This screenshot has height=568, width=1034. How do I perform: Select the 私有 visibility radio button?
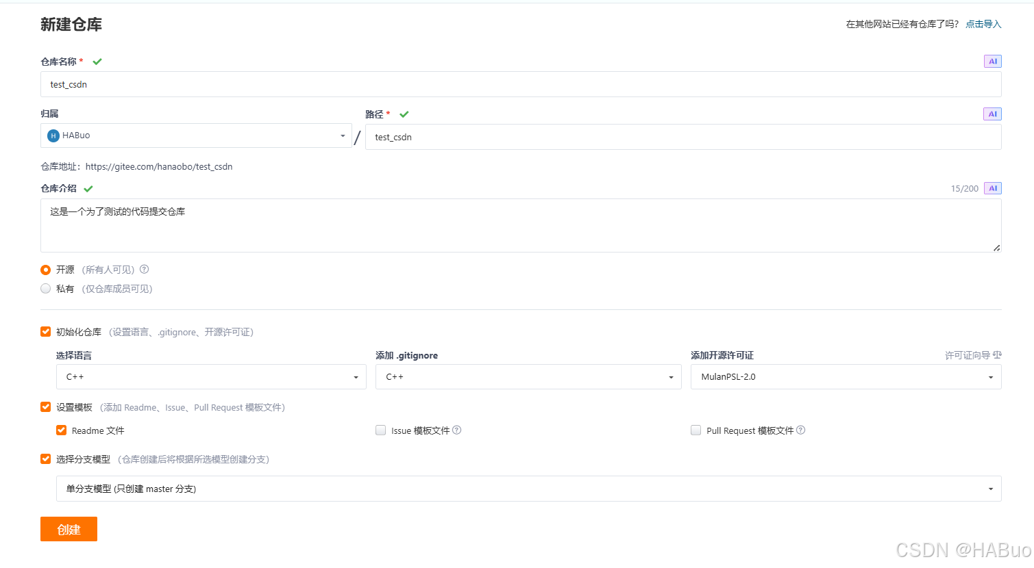pos(45,288)
